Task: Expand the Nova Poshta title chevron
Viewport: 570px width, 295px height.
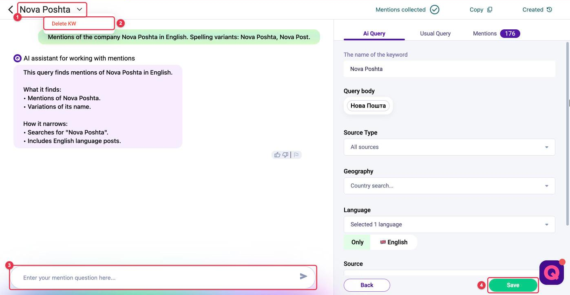Action: pyautogui.click(x=80, y=9)
